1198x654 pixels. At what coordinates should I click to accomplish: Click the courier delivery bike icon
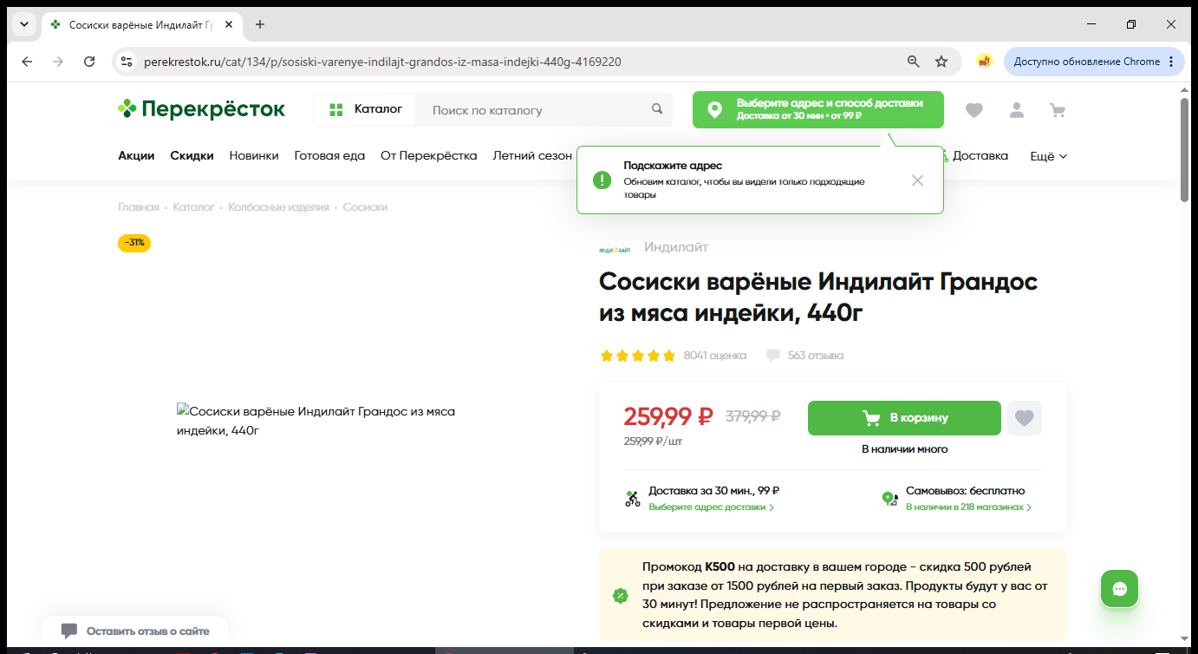[x=633, y=499]
